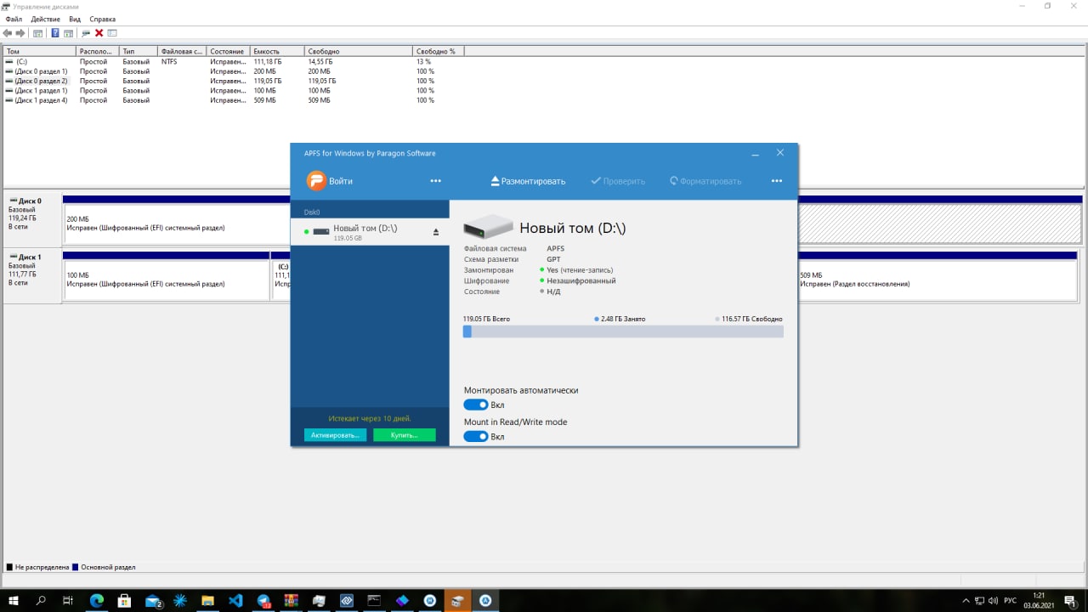This screenshot has height=612, width=1088.
Task: Go forward in Disk Management toolbar
Action: pyautogui.click(x=20, y=33)
